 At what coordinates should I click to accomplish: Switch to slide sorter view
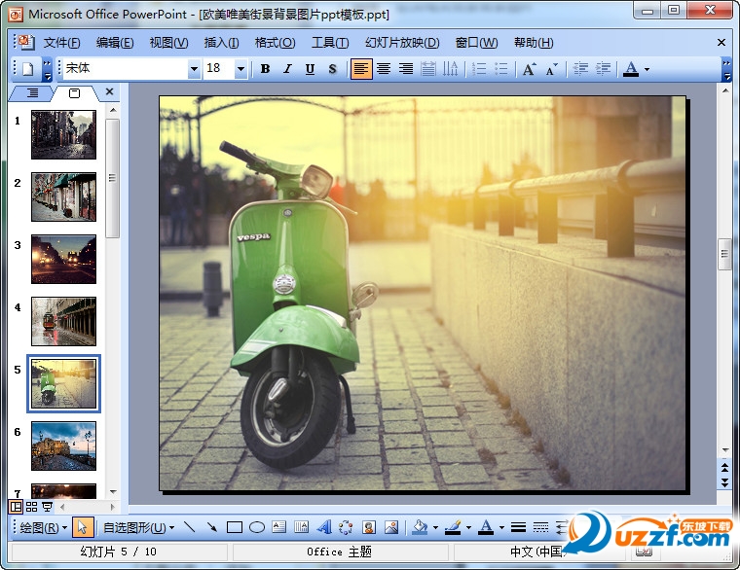[31, 507]
